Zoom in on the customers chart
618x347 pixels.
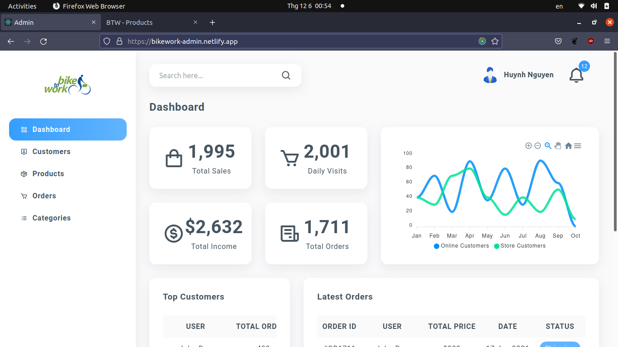point(528,145)
